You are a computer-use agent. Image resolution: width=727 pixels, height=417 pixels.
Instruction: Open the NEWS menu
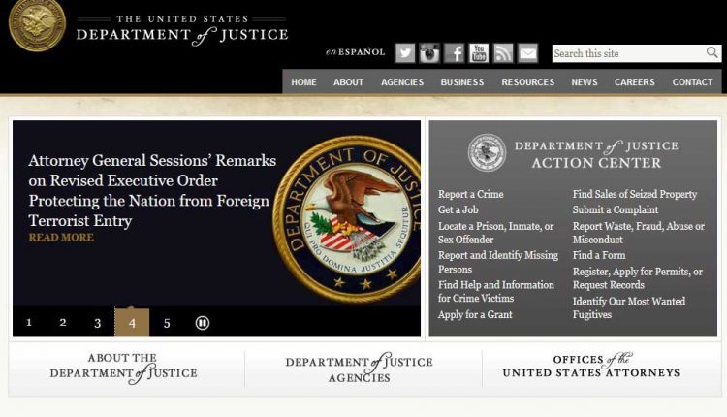tap(585, 82)
